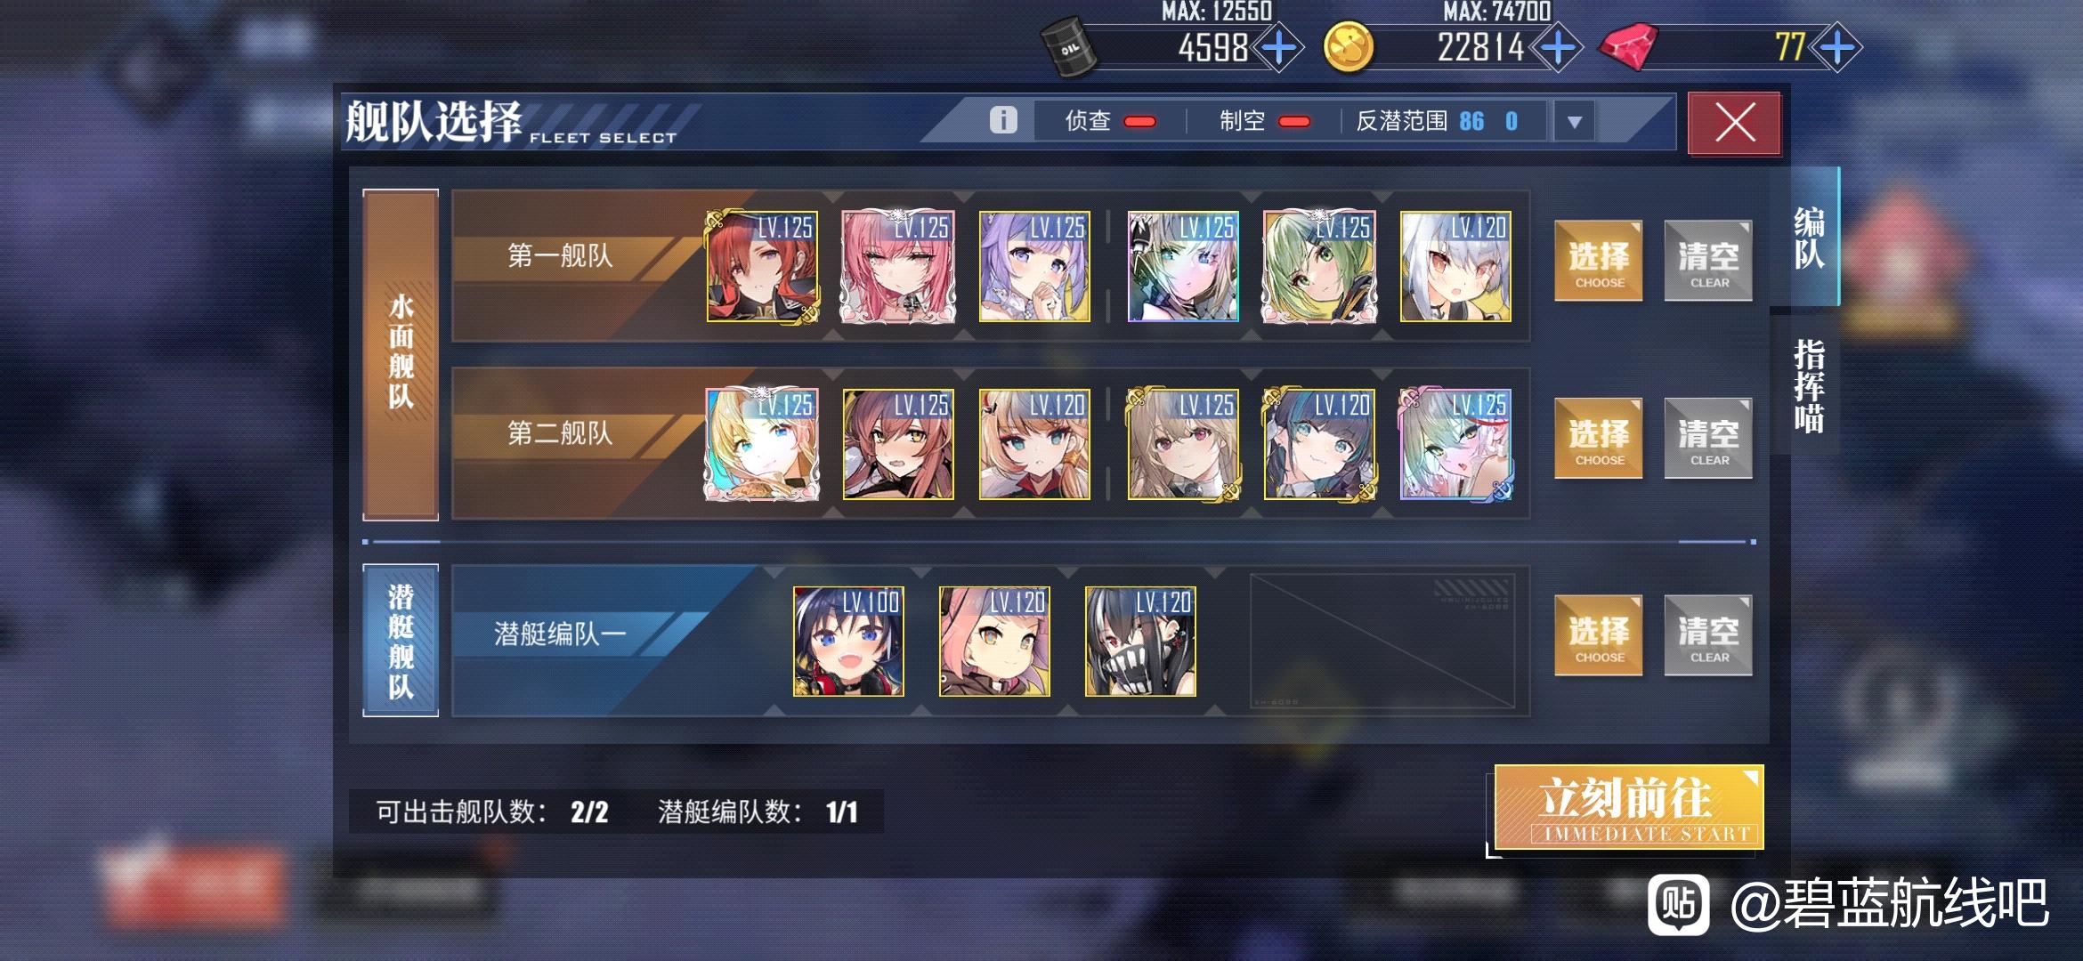Select the empty submarine fleet slot
This screenshot has height=961, width=2083.
click(1382, 641)
